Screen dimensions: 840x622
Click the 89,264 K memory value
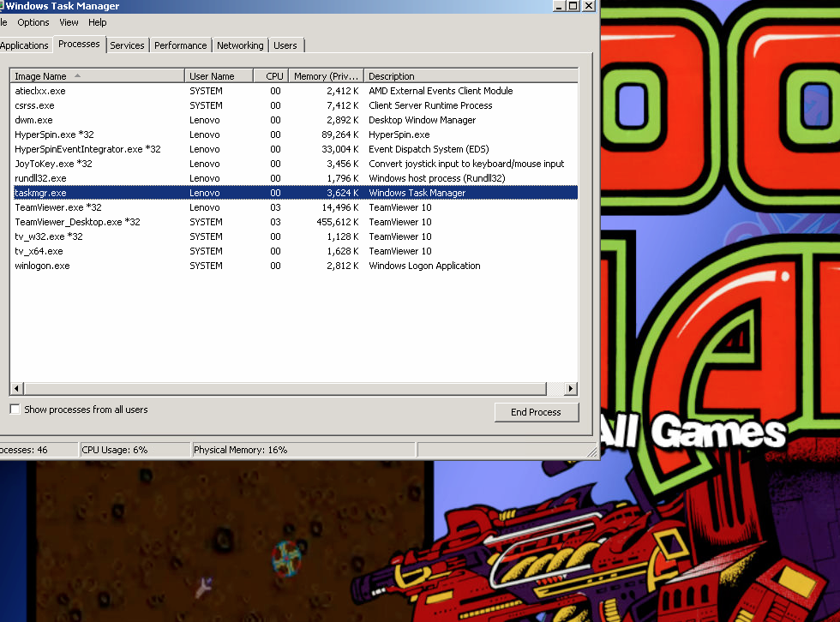click(x=340, y=135)
